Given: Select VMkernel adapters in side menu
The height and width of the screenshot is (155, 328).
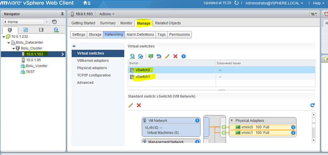Looking at the screenshot, I should pos(98,61).
